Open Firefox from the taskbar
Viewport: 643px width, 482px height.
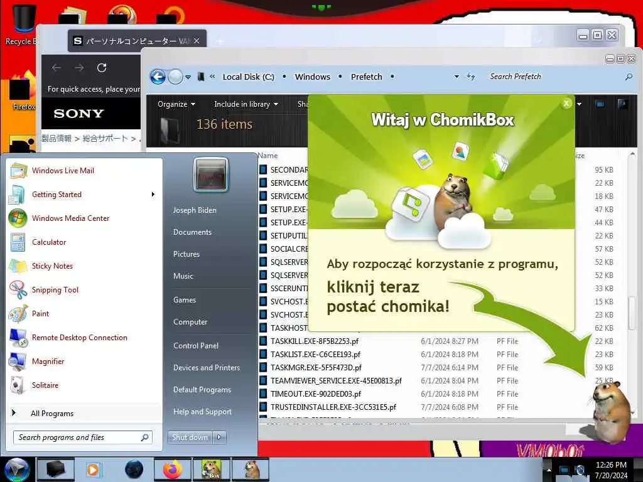tap(173, 469)
